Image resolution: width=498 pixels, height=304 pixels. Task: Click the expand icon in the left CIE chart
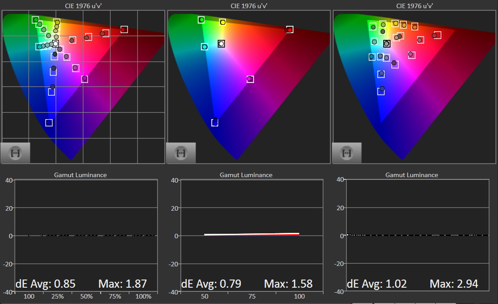[15, 153]
